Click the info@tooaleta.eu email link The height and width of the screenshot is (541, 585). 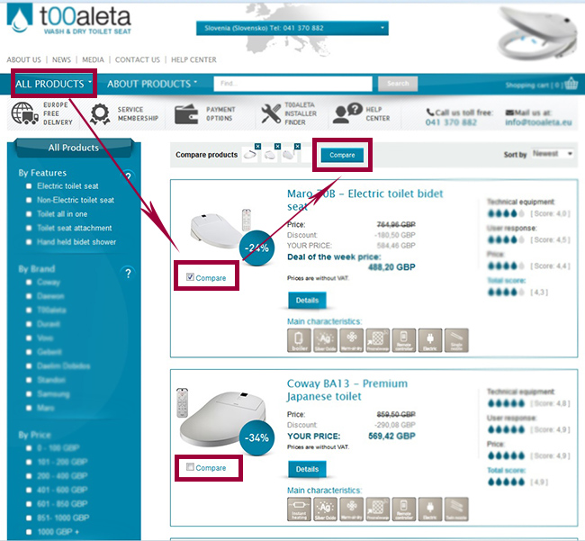click(x=538, y=122)
